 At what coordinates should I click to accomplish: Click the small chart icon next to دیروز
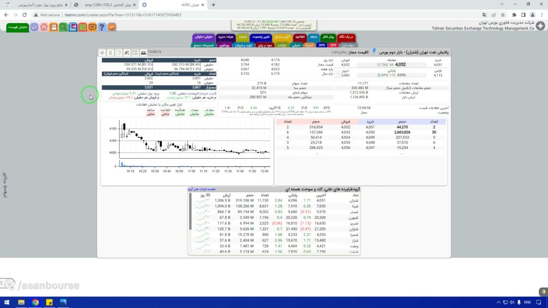pyautogui.click(x=337, y=74)
